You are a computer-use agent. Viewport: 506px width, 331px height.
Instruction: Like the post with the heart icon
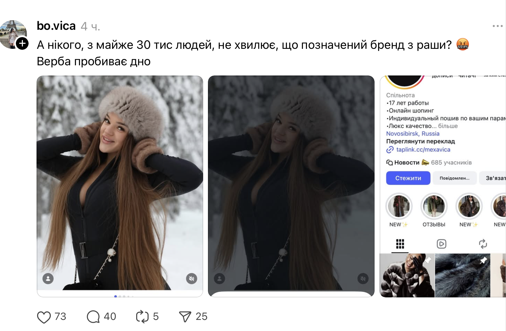44,317
